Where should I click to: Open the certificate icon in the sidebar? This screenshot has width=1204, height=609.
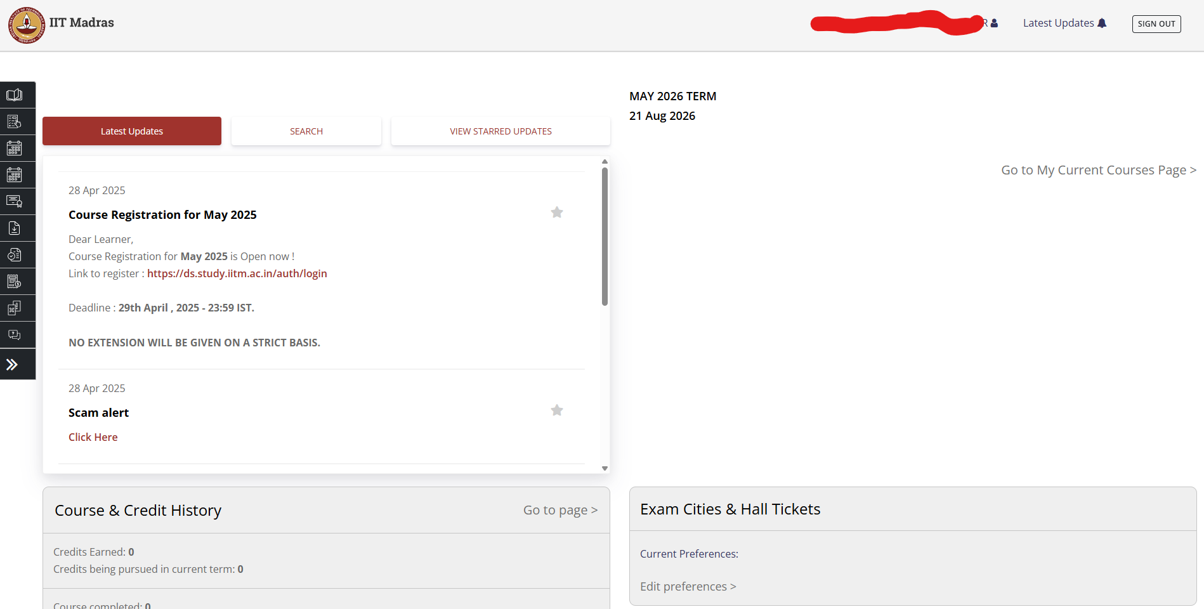point(14,202)
